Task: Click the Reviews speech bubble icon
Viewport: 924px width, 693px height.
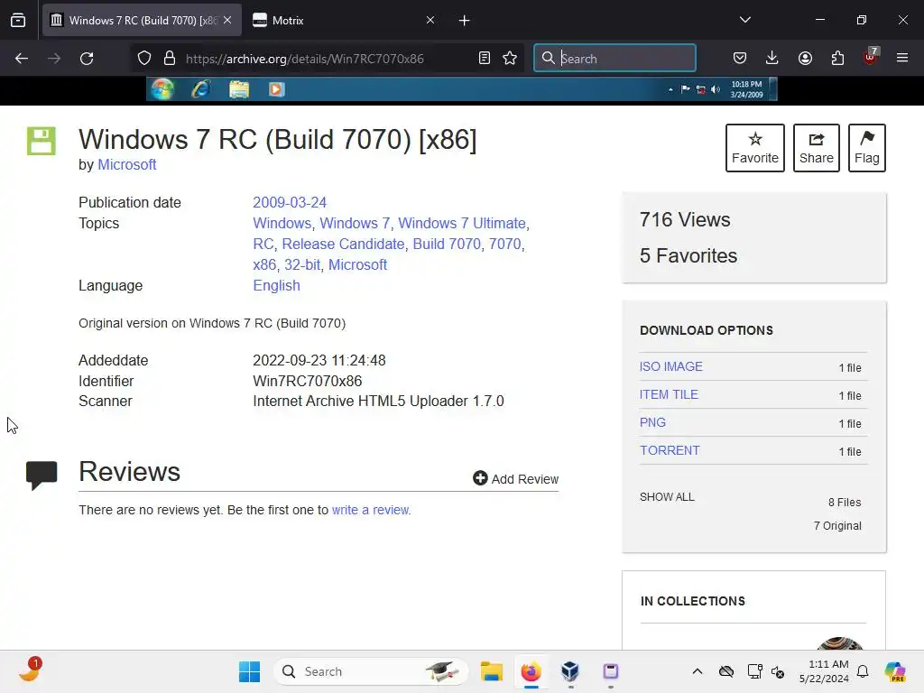Action: [x=42, y=475]
